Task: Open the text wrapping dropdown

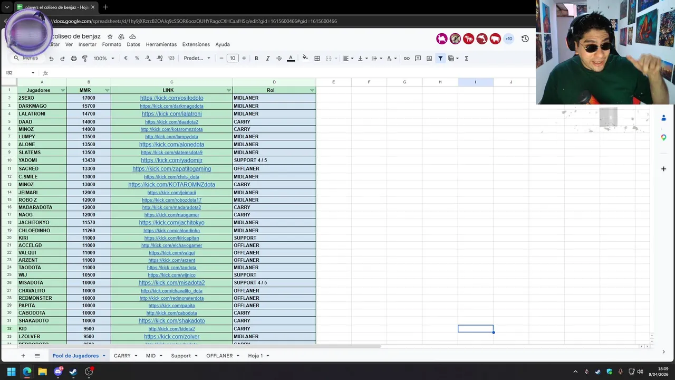Action: [x=377, y=59]
